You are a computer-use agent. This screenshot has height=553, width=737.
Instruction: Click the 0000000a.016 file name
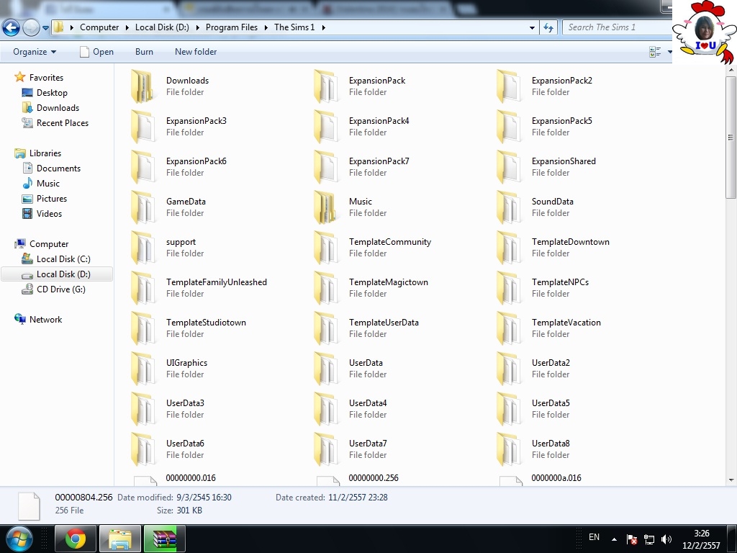pos(556,478)
